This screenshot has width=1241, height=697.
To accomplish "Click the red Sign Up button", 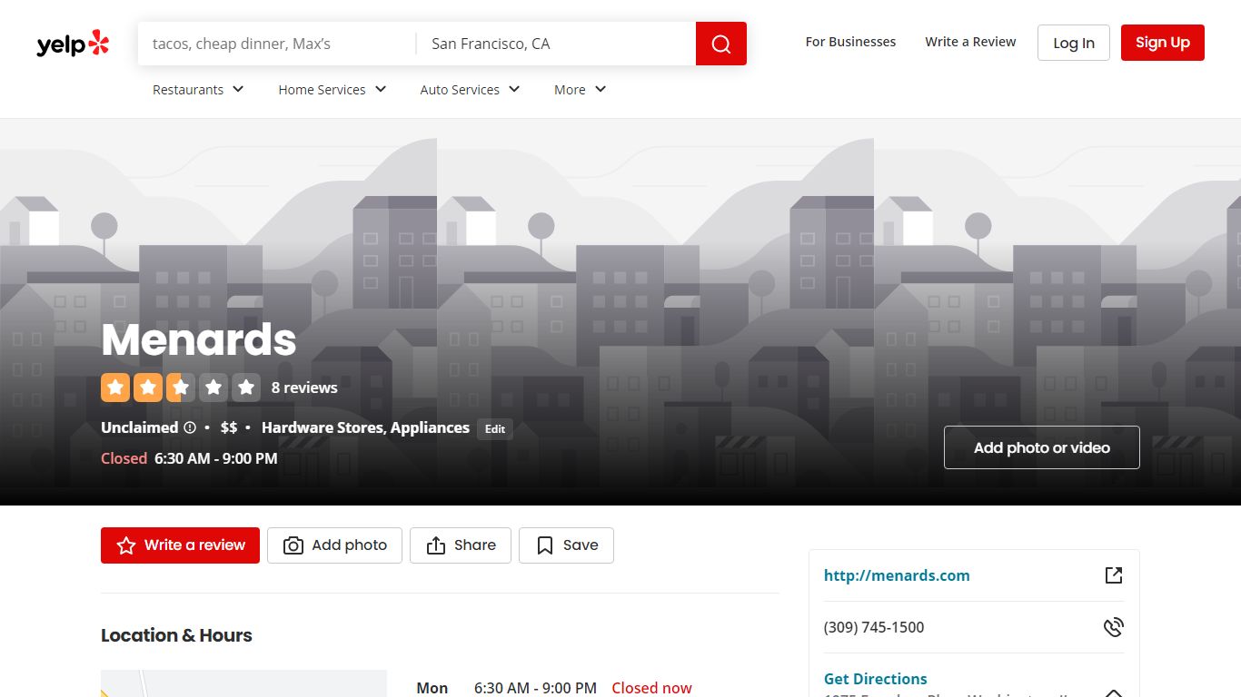I will tap(1163, 43).
